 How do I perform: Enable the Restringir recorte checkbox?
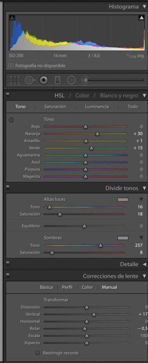pos(37,353)
